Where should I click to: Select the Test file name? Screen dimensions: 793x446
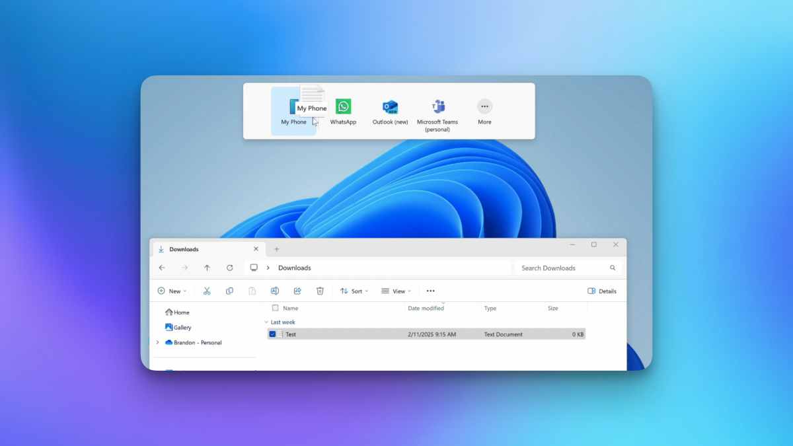(x=291, y=334)
